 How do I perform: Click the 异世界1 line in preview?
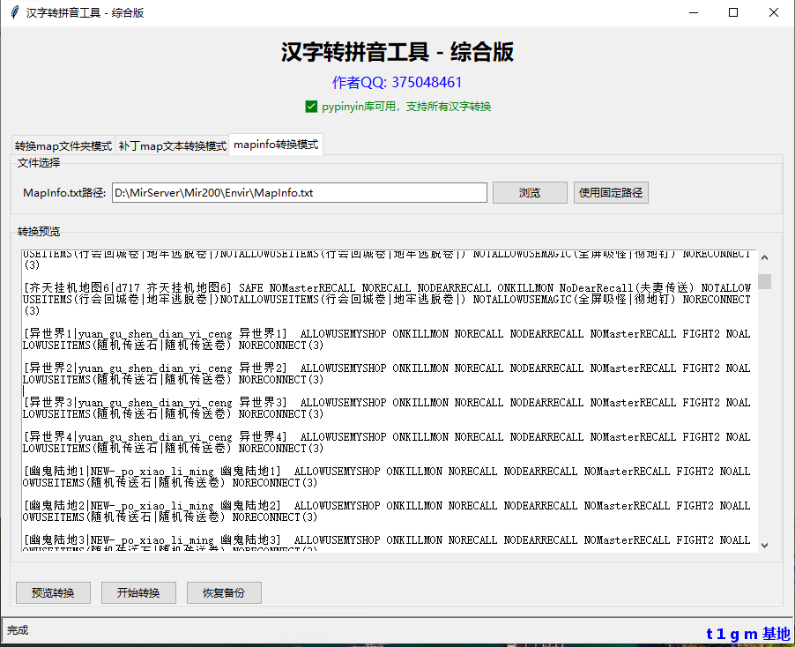coord(386,339)
